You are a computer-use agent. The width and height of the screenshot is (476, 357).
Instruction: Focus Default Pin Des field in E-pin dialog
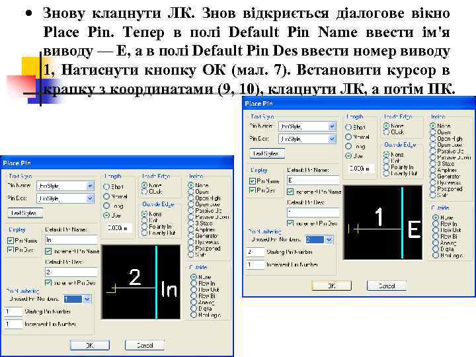point(313,212)
